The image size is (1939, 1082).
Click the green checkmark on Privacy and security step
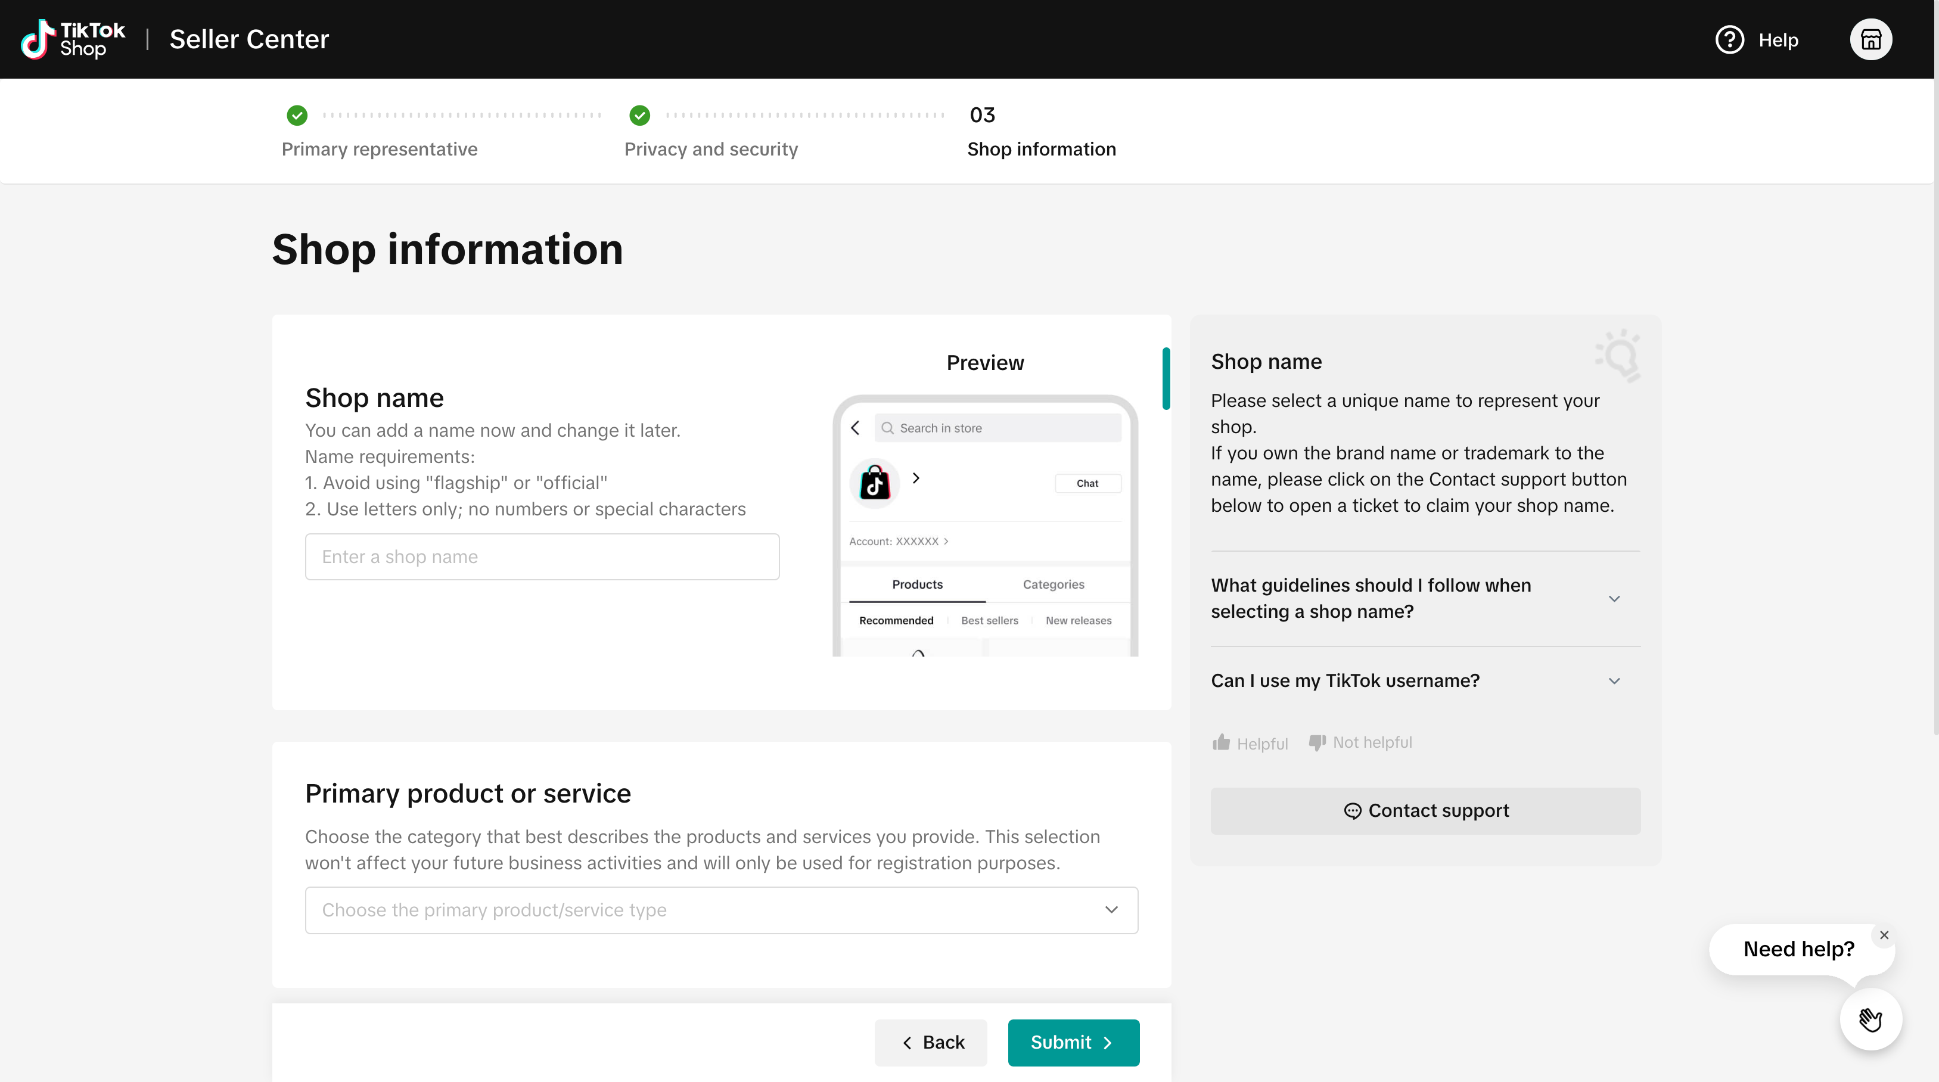tap(638, 116)
